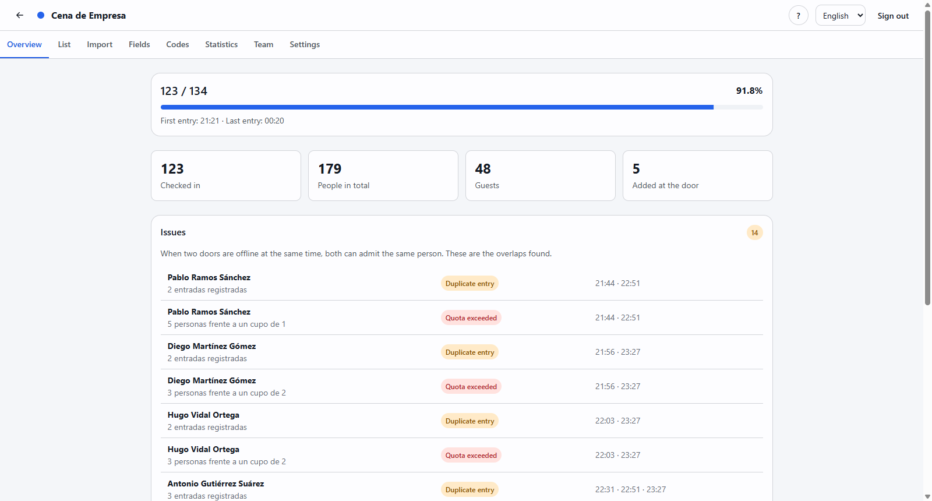This screenshot has height=501, width=932.
Task: Click Duplicate entry badge for Antonio Gutiérrez Suárez
Action: click(469, 489)
